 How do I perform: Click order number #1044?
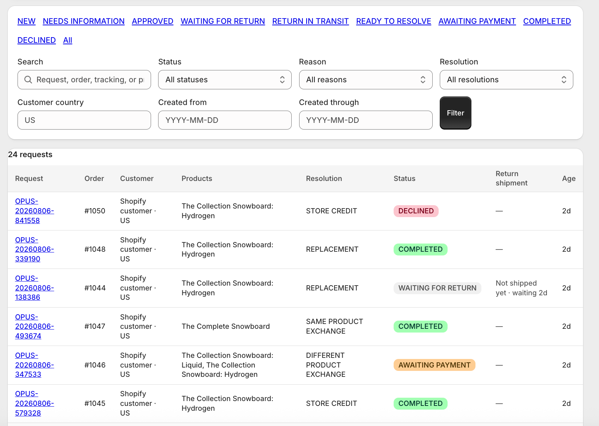[x=95, y=288]
